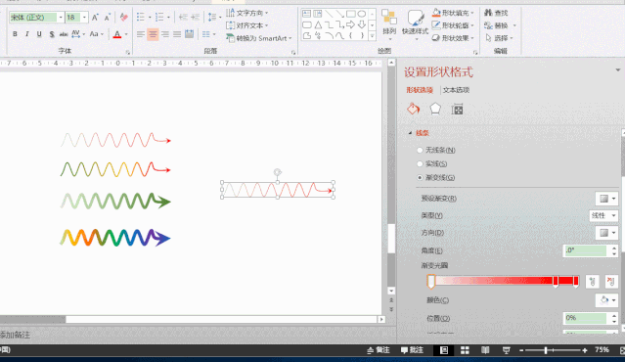Click the 备注 notes button in status bar
This screenshot has width=625, height=362.
[379, 350]
